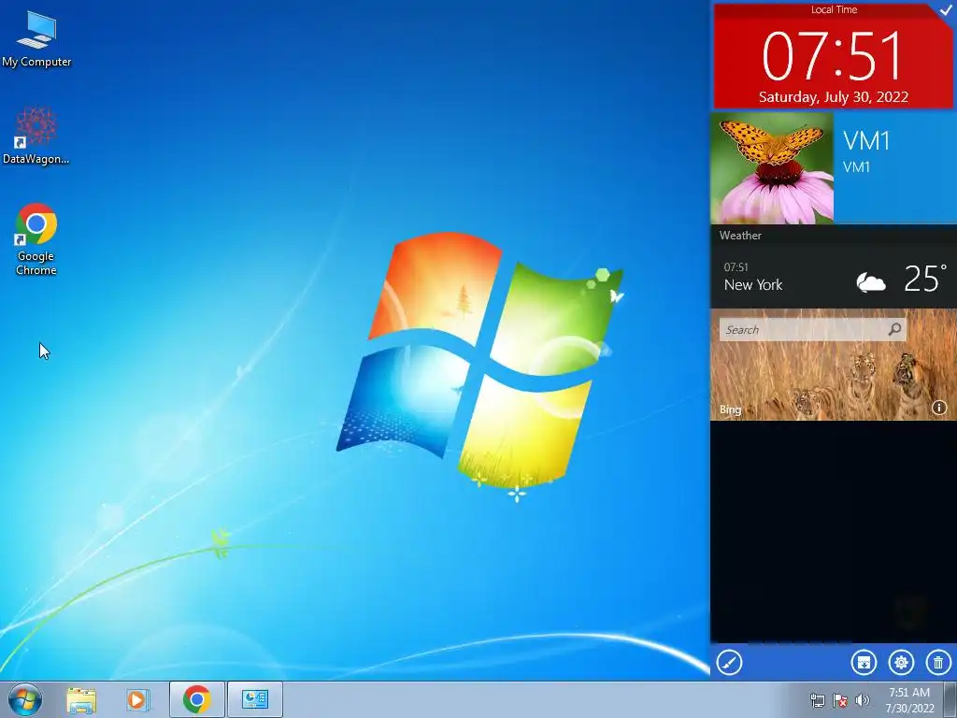957x718 pixels.
Task: Click the Bing image info icon
Action: point(939,408)
